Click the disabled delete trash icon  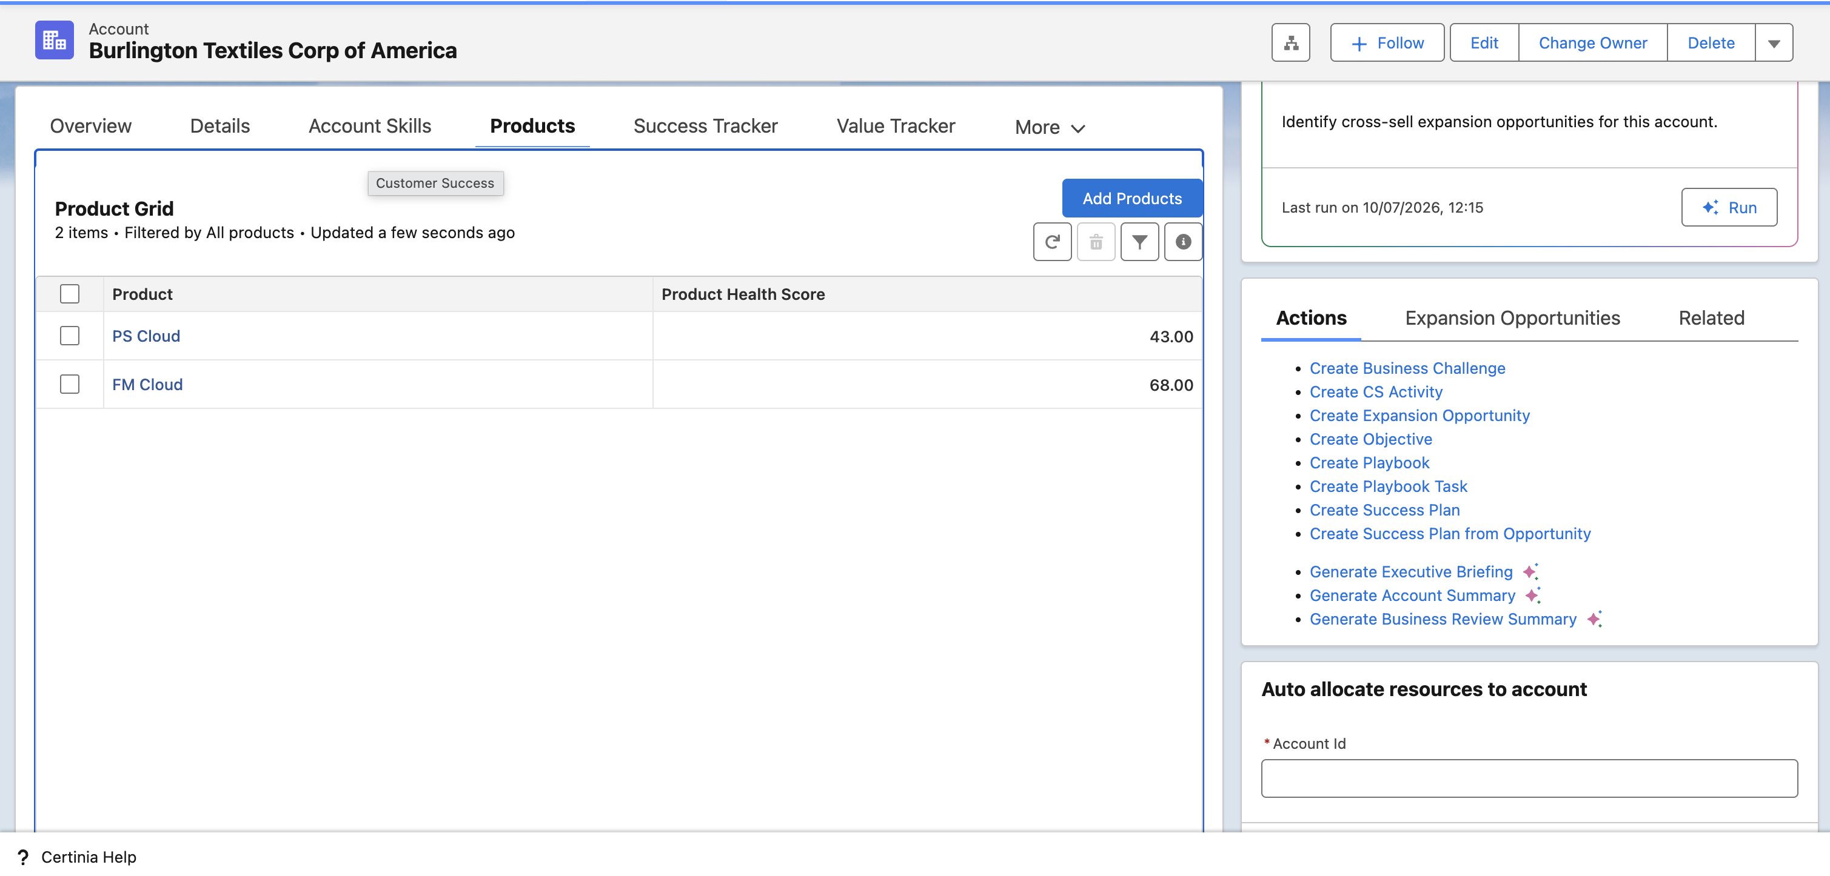click(1096, 242)
